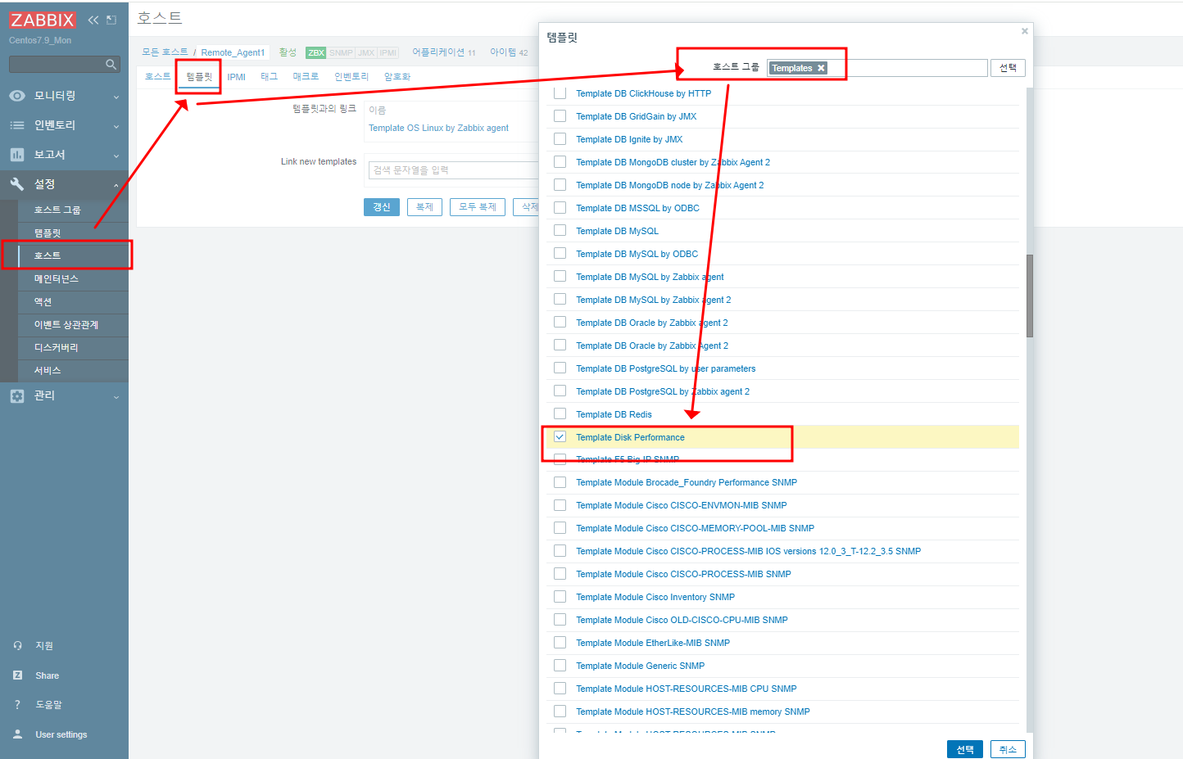Viewport: 1183px width, 759px height.
Task: Click the 모두 복제 full clone button
Action: pyautogui.click(x=478, y=207)
